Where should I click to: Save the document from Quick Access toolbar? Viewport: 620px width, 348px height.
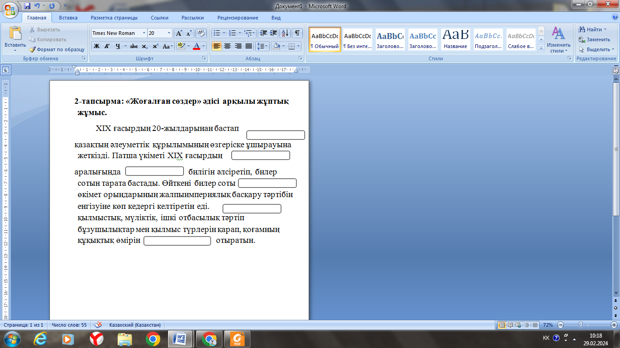28,6
